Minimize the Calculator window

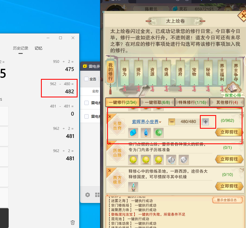[x=48, y=38]
